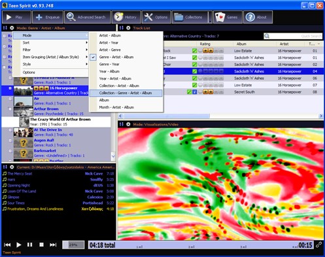Viewport: 325px width, 257px height.
Task: Adjust the 29% volume slider
Action: [x=73, y=245]
